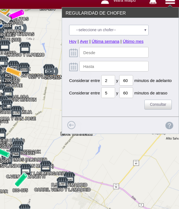
Task: Expand the 'seleccione un chofer' dropdown
Action: click(x=109, y=30)
